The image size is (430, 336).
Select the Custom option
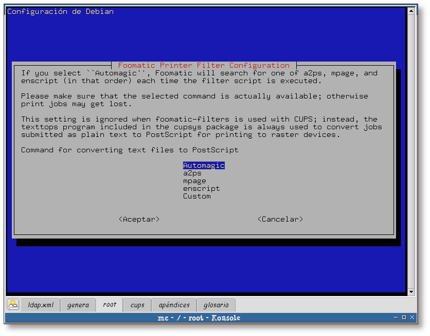pos(196,196)
